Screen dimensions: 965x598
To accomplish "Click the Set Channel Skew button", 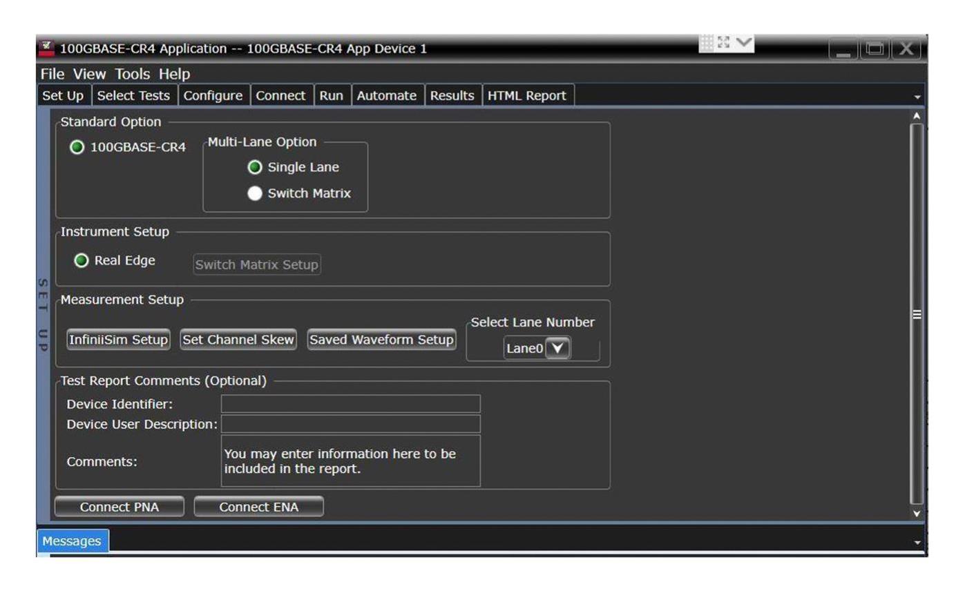I will 238,340.
